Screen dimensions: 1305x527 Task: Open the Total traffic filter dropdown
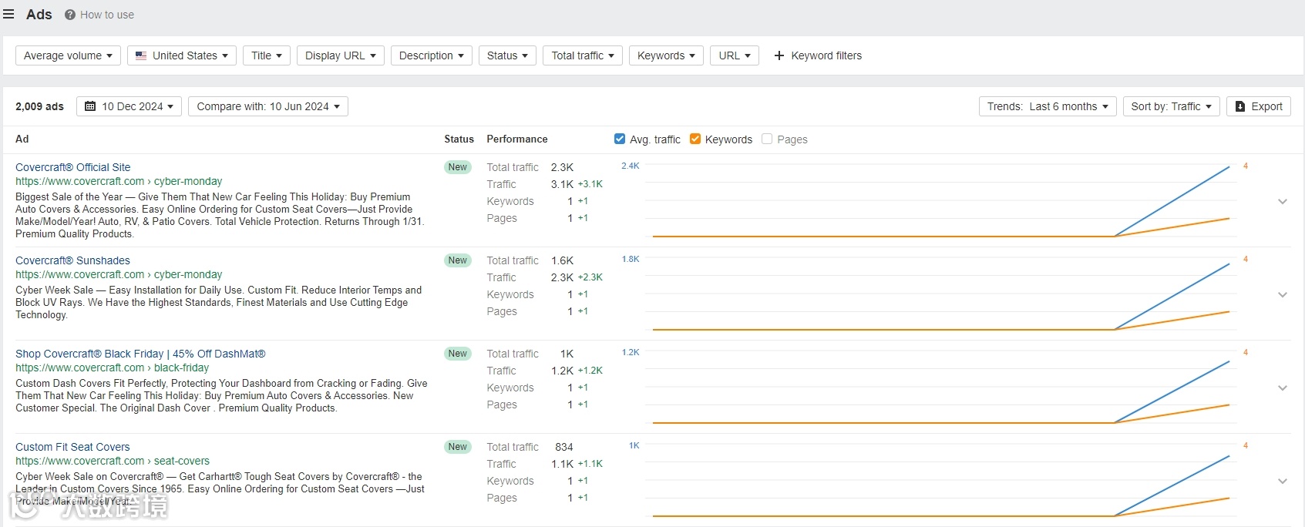(x=583, y=55)
